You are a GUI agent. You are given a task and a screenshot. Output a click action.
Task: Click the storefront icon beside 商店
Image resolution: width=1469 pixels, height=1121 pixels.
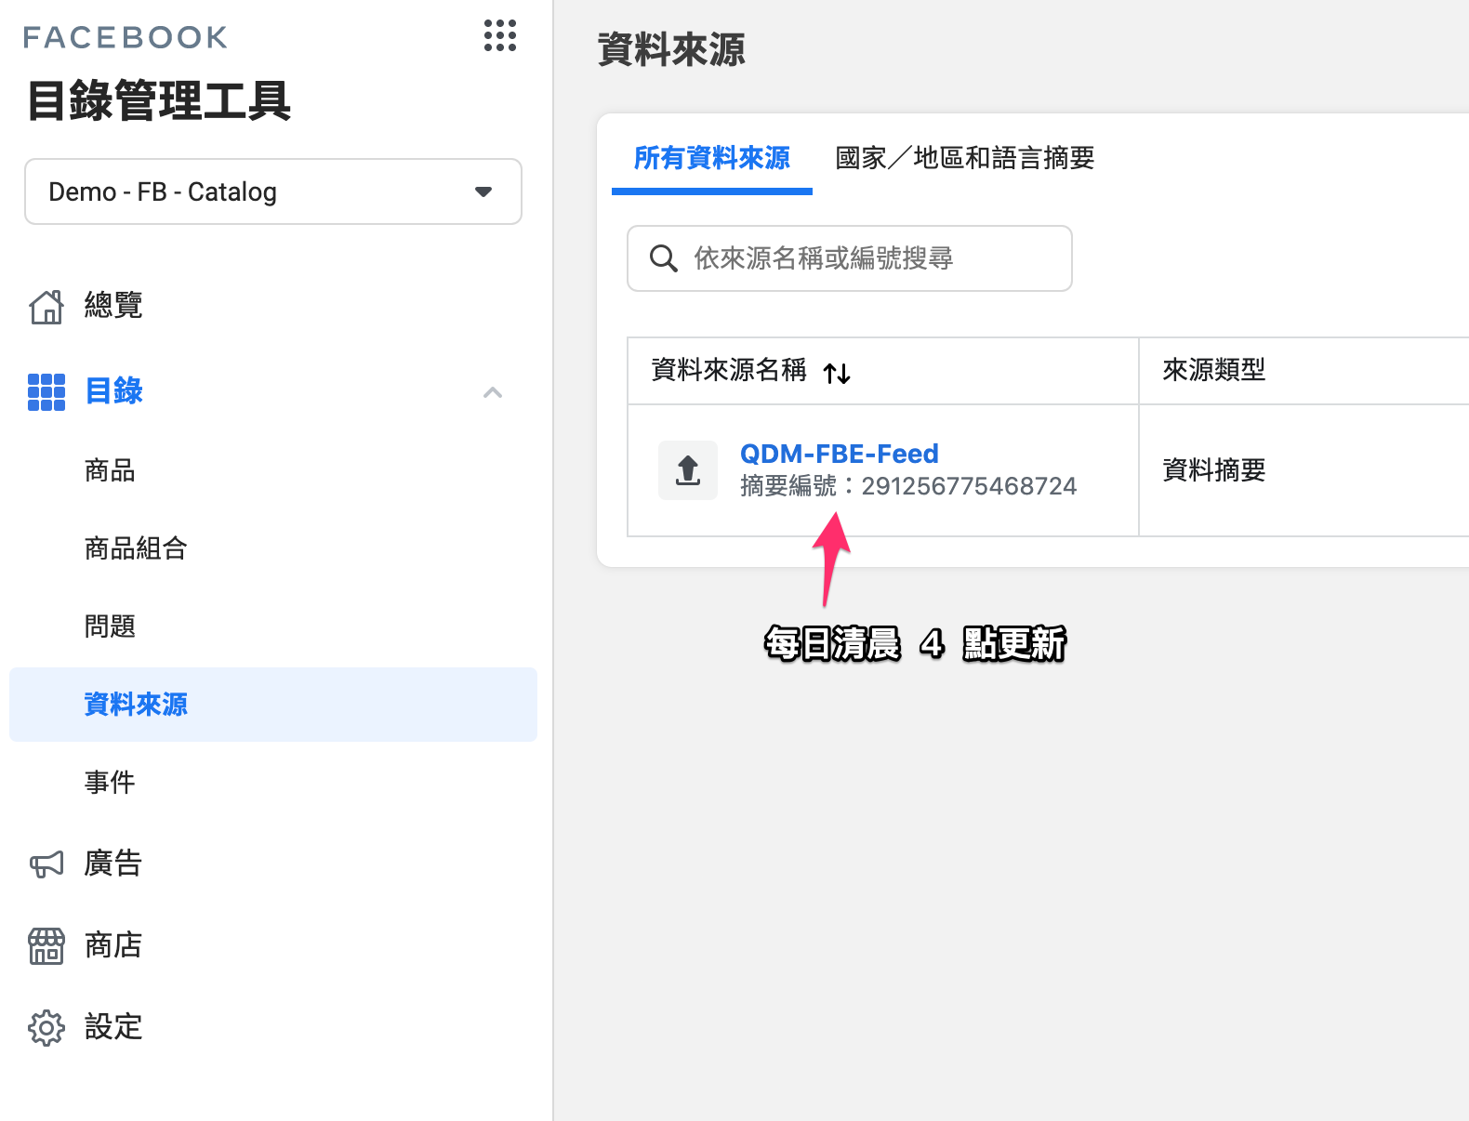46,946
